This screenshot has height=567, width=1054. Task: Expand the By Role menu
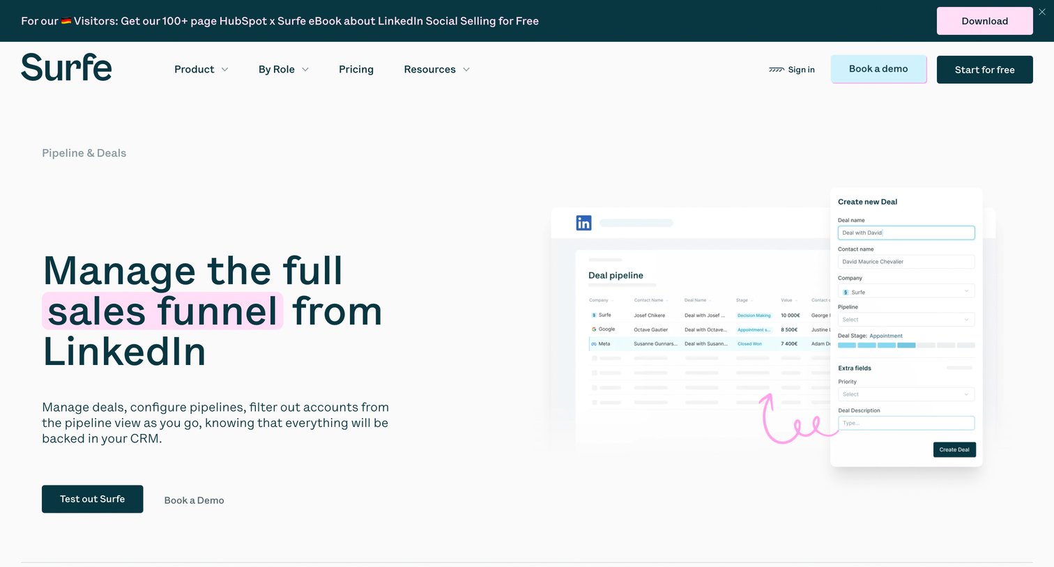coord(284,70)
